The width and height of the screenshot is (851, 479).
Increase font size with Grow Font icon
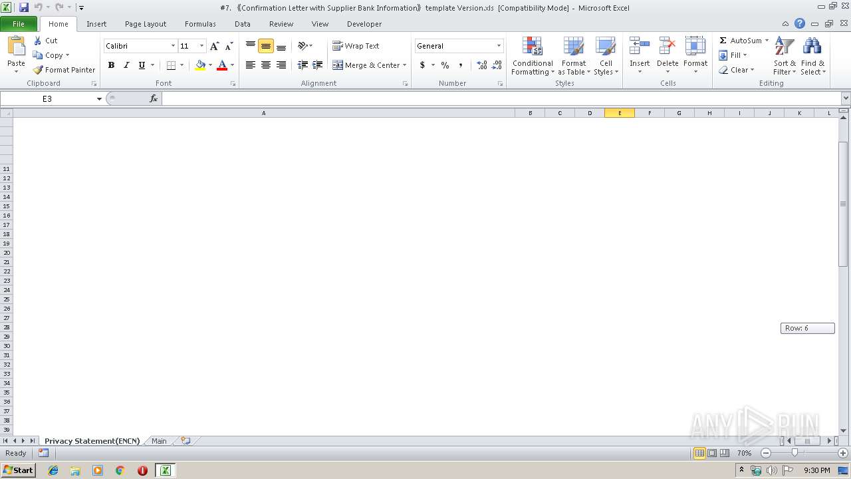click(214, 46)
